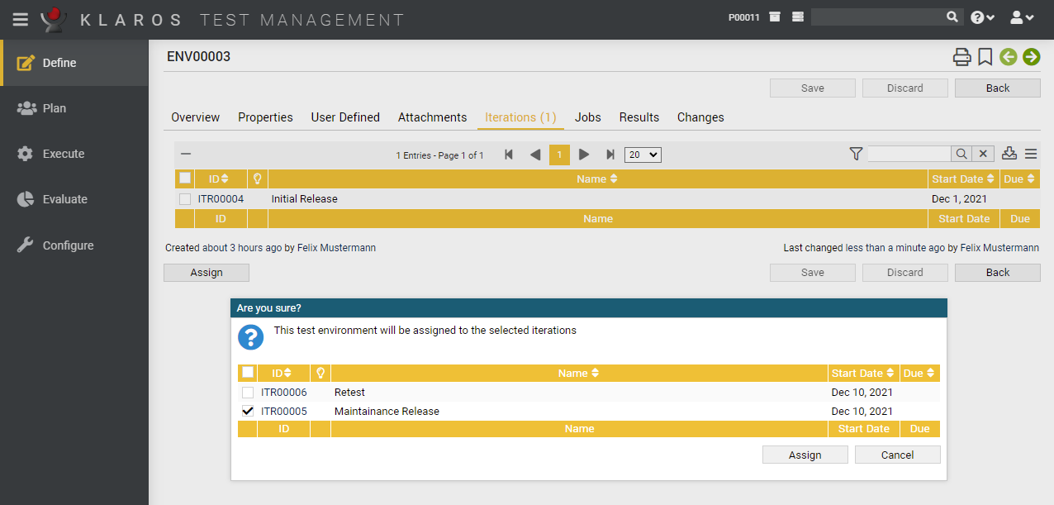Switch to the Jobs tab
The width and height of the screenshot is (1054, 505).
588,117
